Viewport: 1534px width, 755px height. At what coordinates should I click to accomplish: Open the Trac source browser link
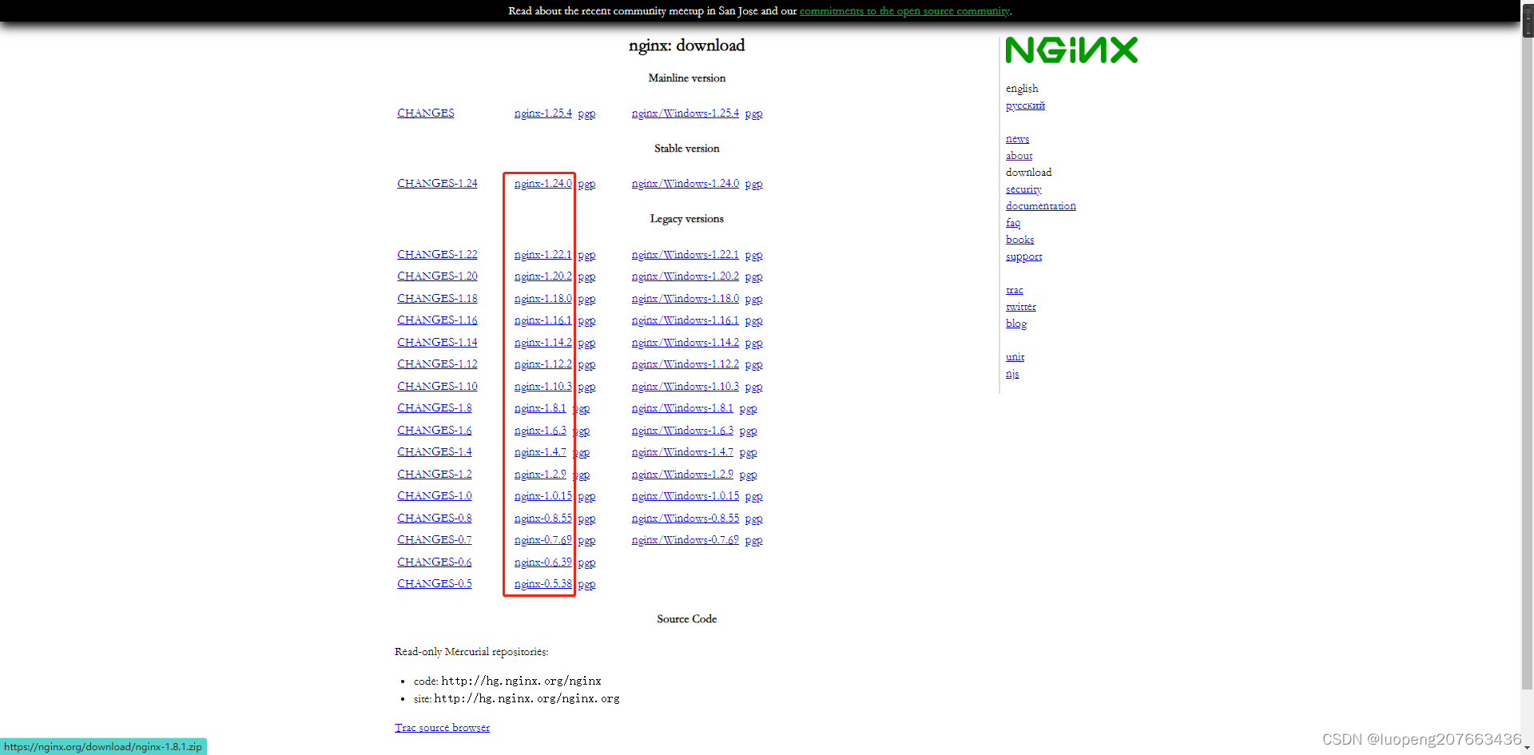[442, 728]
